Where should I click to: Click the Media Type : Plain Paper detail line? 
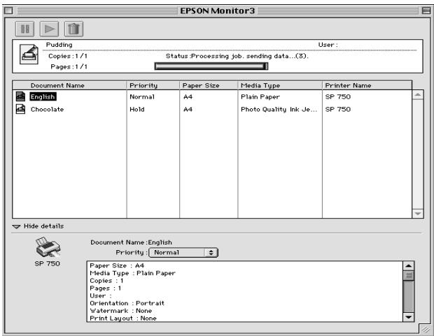click(132, 273)
